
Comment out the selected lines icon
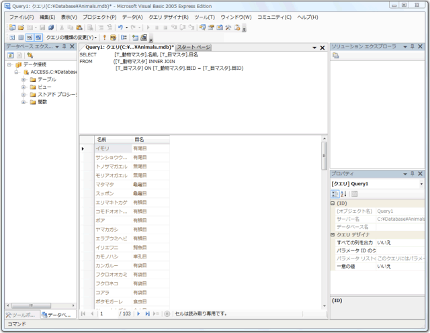pyautogui.click(x=101, y=28)
